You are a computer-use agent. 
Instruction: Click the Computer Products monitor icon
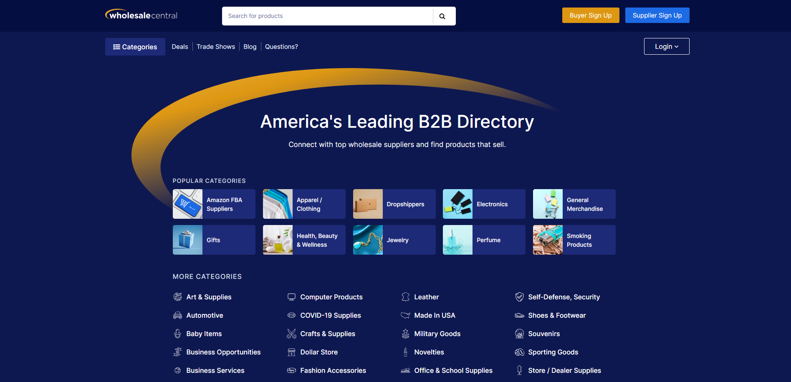click(292, 297)
